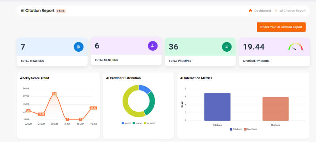
Task: Click the blue Citations bar
Action: (x=217, y=107)
